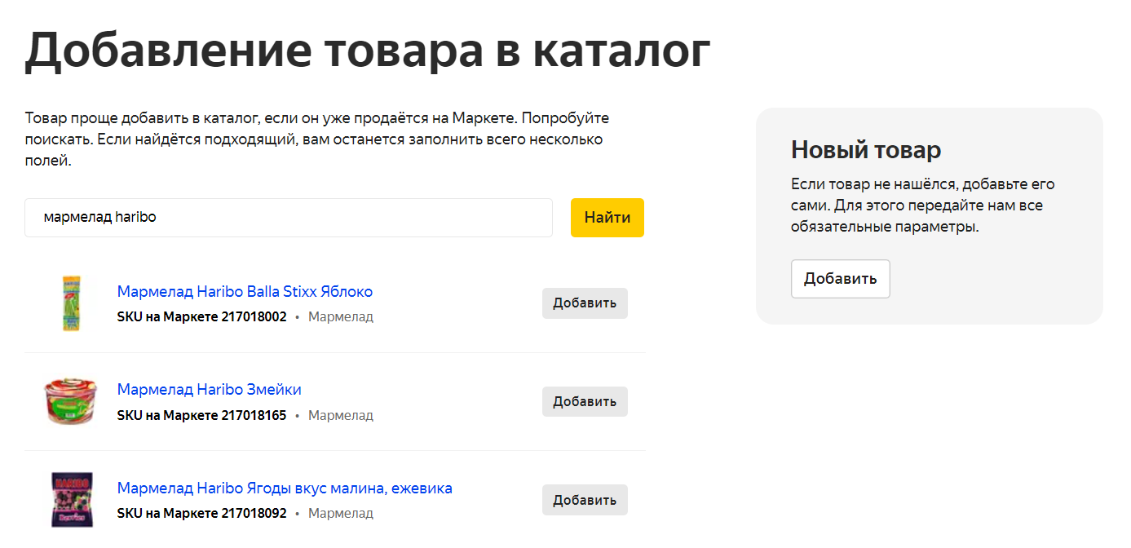Open link Мармелад Haribo Balla Stixx Яблоко

click(x=245, y=291)
